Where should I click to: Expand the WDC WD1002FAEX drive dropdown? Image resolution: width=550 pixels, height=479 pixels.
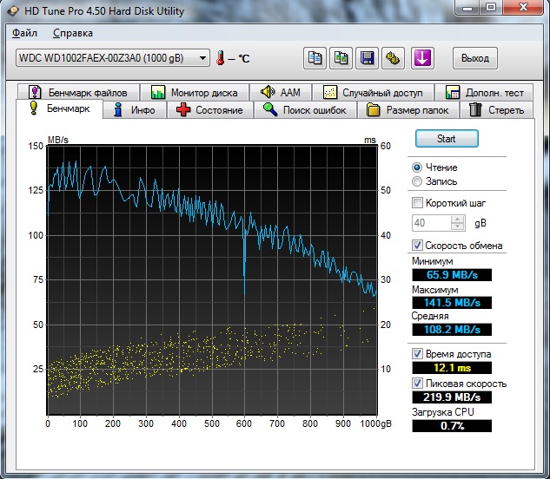[x=203, y=58]
